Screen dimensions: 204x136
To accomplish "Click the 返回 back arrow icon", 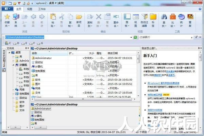I will (x=33, y=17).
